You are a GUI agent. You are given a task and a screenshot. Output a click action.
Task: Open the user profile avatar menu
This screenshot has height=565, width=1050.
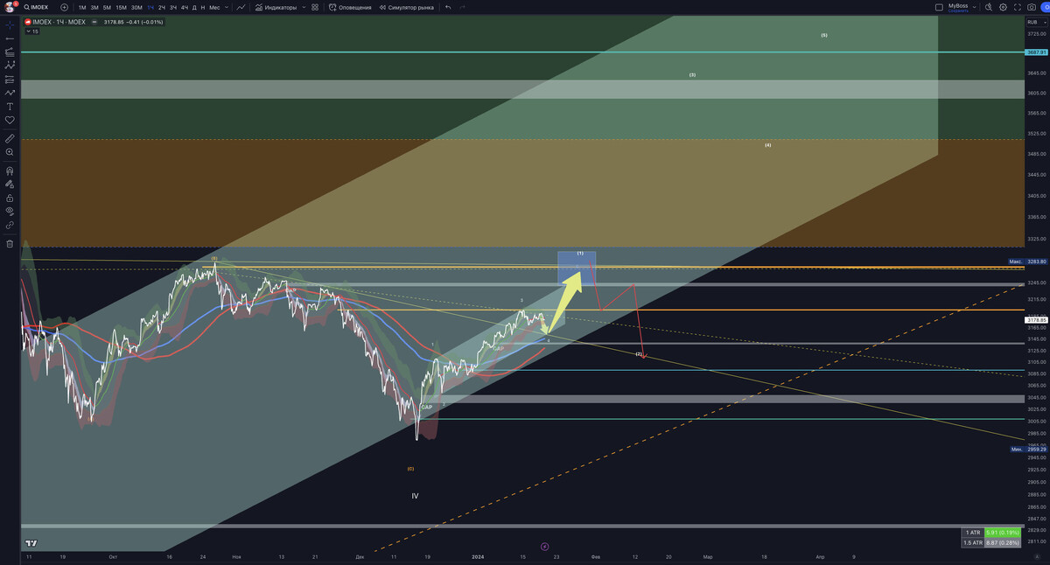pos(9,7)
